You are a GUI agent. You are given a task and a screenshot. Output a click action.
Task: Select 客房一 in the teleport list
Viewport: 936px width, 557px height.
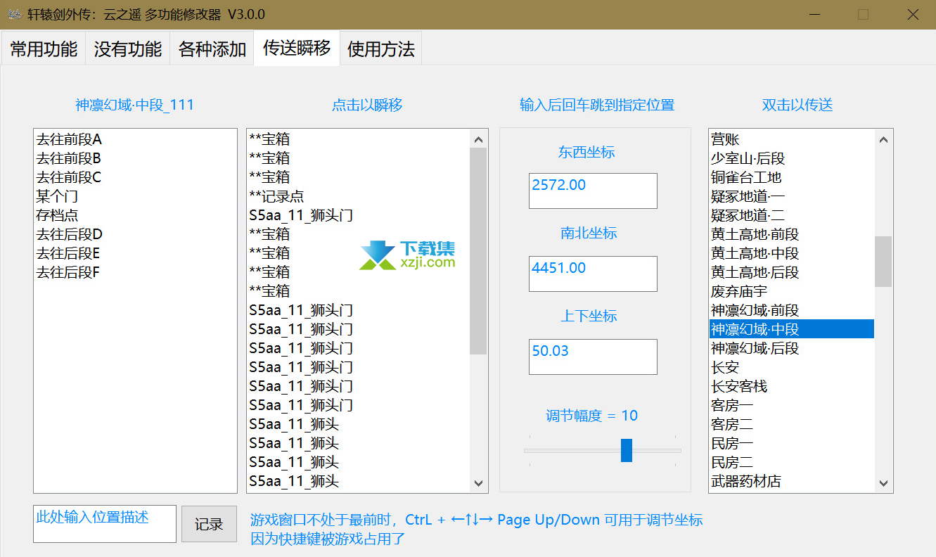pyautogui.click(x=792, y=405)
